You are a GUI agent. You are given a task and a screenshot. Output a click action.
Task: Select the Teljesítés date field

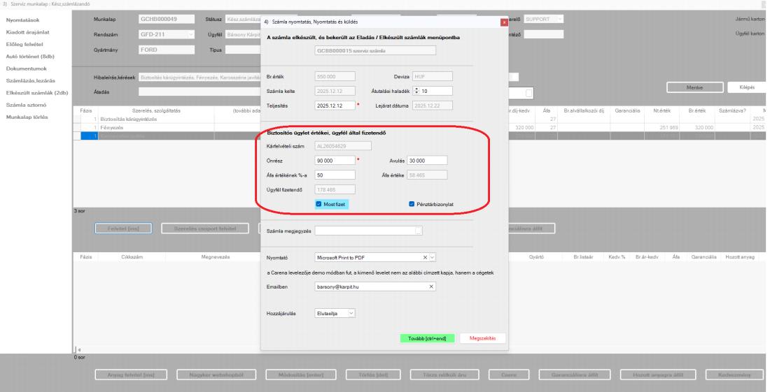pyautogui.click(x=335, y=106)
